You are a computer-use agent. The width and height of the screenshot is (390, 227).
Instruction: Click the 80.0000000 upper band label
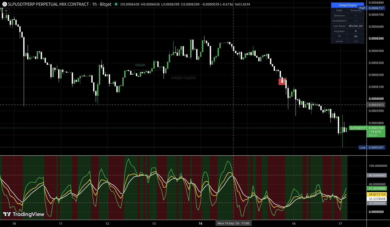[x=377, y=175]
